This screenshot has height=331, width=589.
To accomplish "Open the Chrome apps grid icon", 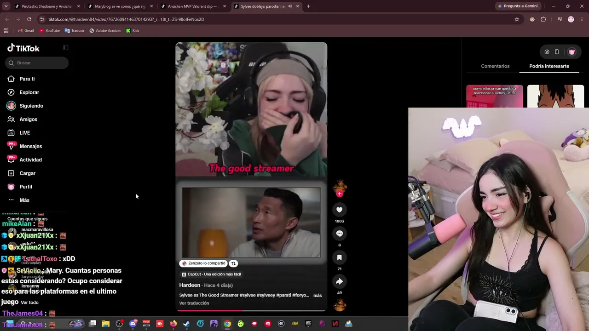I will click(6, 31).
